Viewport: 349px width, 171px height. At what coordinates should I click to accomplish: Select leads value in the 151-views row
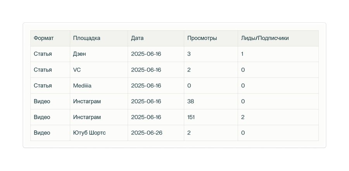click(x=243, y=117)
